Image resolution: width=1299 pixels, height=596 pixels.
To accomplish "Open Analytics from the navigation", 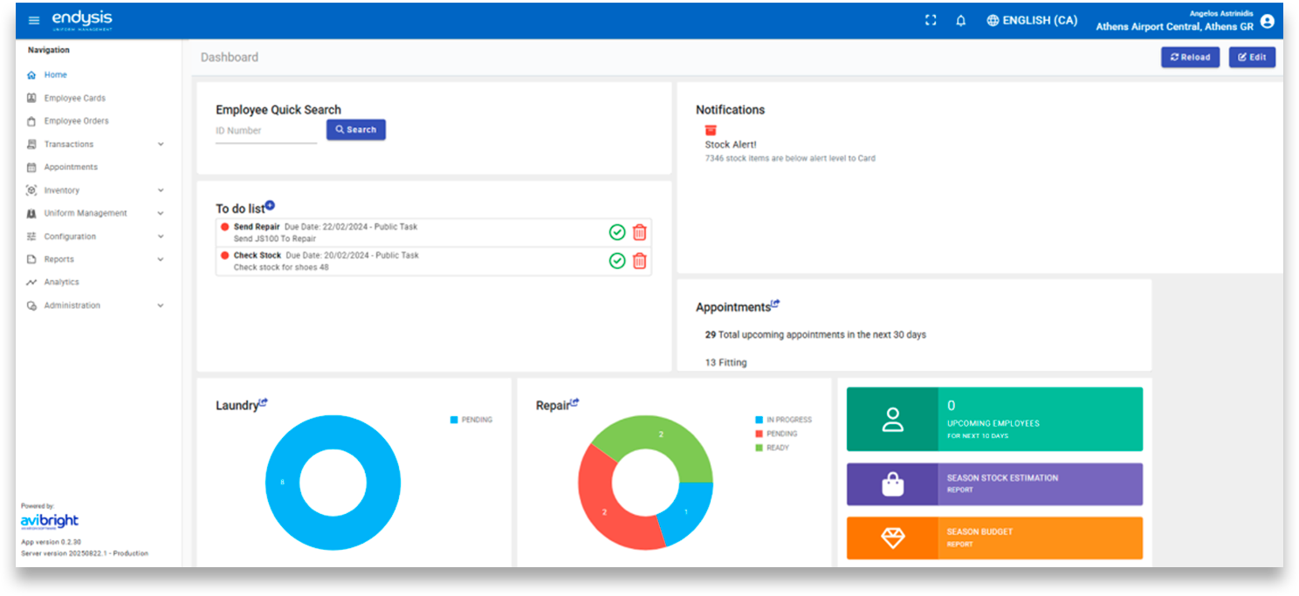I will pos(61,282).
